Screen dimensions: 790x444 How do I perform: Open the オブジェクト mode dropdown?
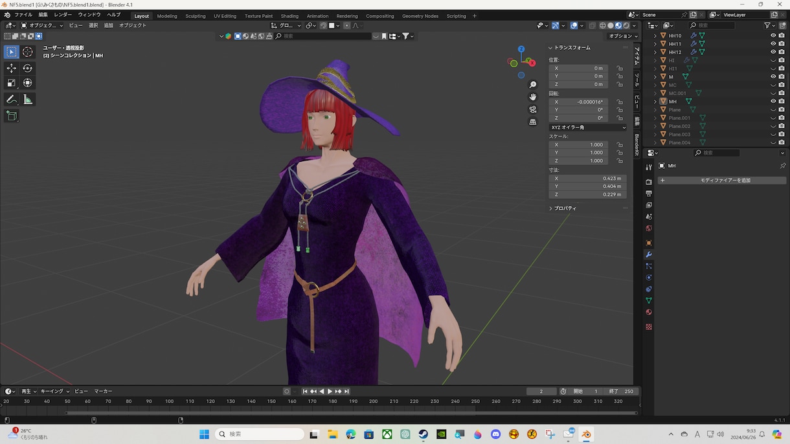(43, 25)
